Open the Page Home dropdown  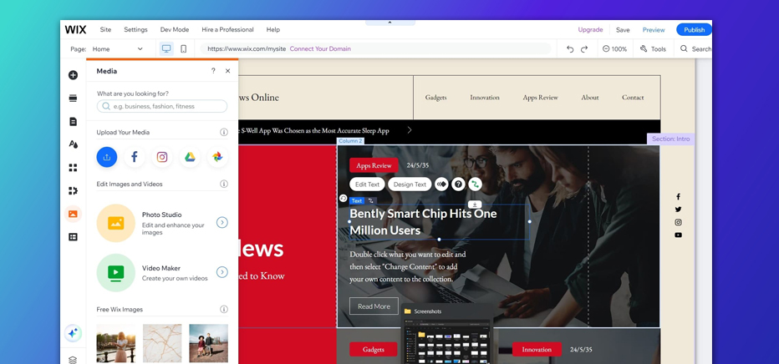(x=117, y=49)
